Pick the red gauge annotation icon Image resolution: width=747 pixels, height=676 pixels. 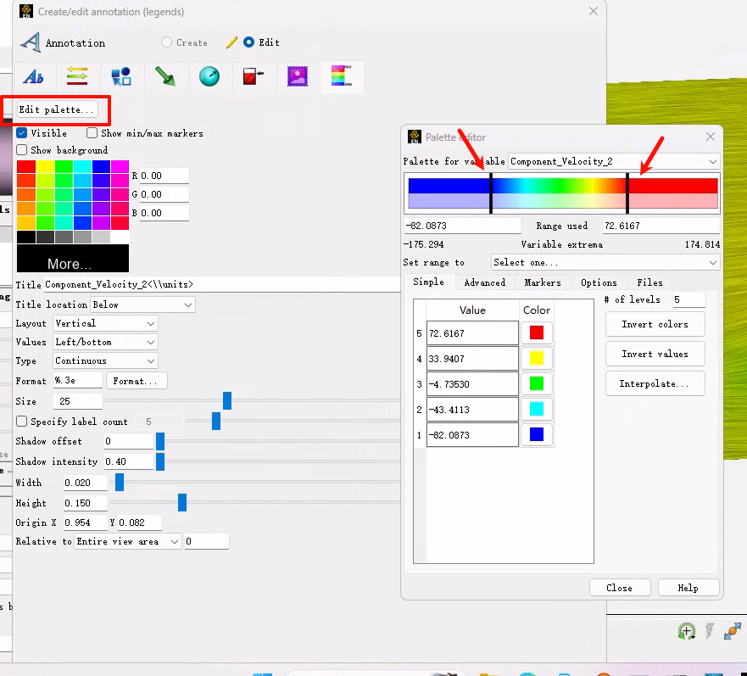[253, 77]
